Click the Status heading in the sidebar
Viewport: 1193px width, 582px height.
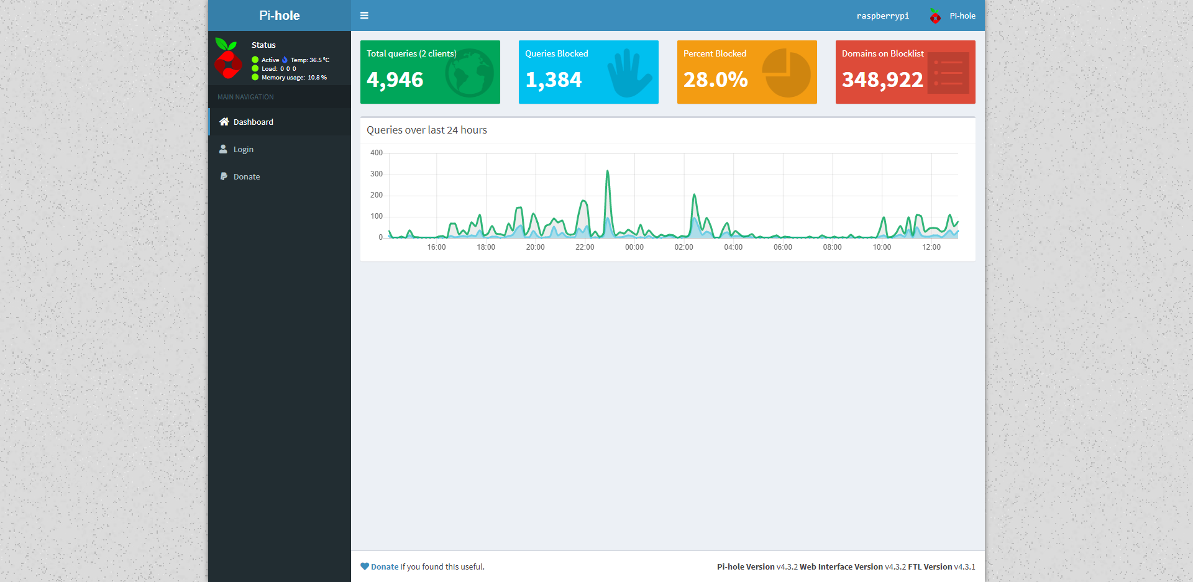(263, 45)
